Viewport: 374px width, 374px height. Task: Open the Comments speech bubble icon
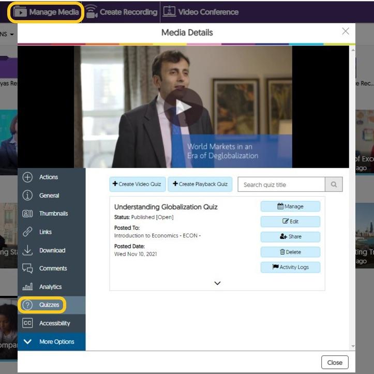pos(28,268)
